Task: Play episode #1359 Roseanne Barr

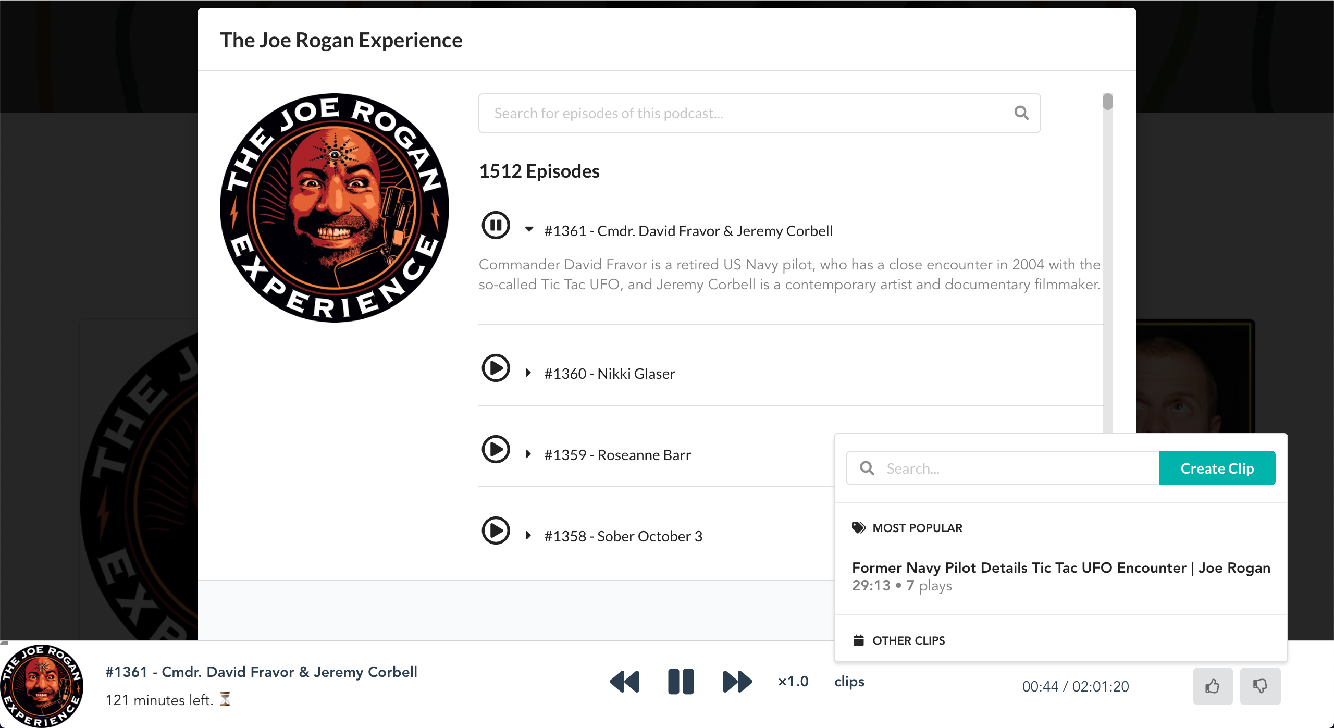Action: [x=496, y=450]
